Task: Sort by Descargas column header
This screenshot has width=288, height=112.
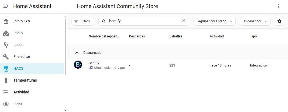Action: (x=137, y=36)
